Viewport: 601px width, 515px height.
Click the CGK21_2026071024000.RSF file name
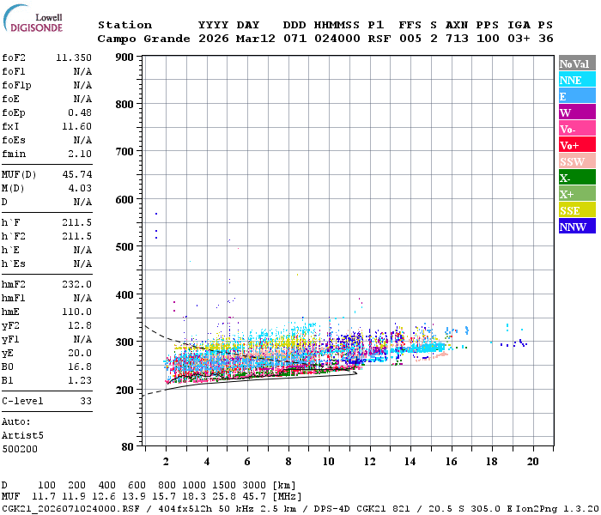(x=71, y=508)
